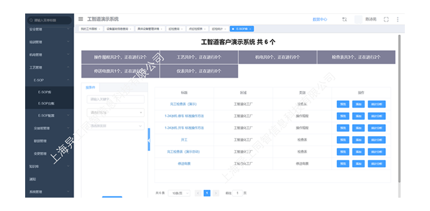Click the hamburger menu collapse icon

tap(80, 19)
